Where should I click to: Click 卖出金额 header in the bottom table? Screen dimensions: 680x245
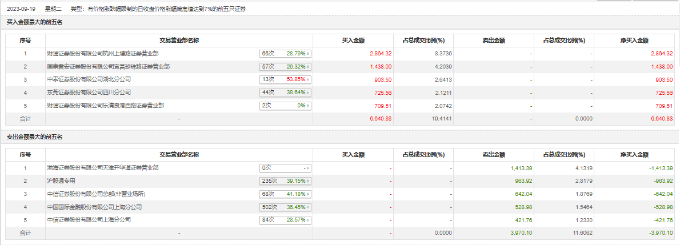[494, 155]
